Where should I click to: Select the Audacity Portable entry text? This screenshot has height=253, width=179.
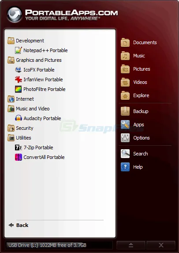point(42,118)
